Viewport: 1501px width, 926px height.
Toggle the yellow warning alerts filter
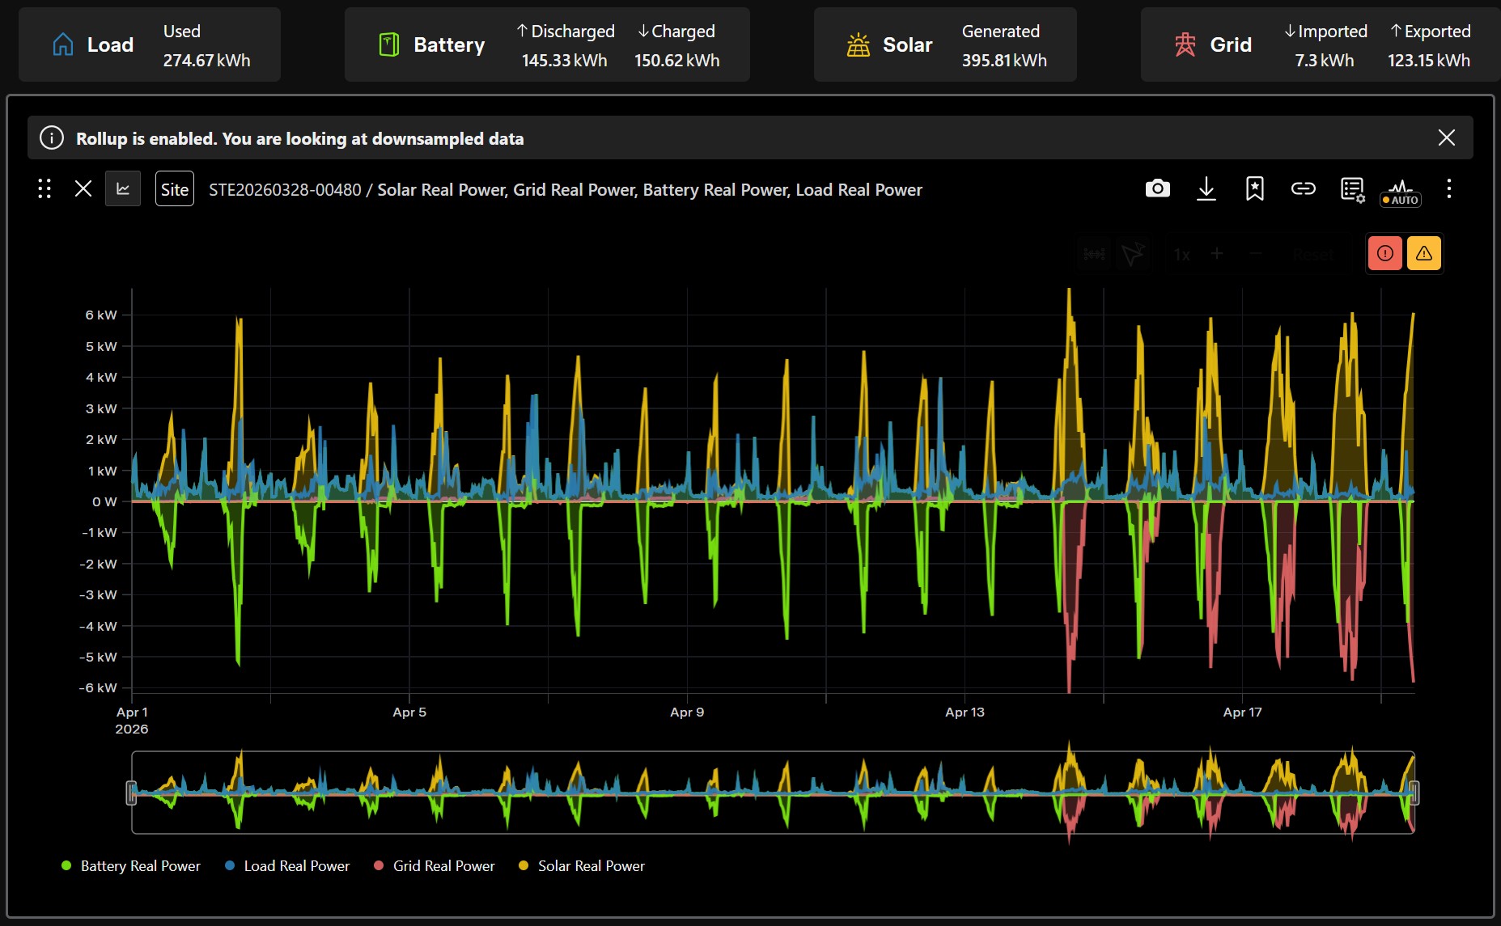coord(1423,254)
